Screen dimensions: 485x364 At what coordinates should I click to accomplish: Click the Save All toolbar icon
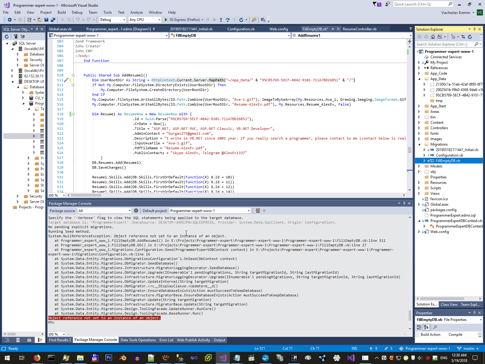pyautogui.click(x=53, y=20)
